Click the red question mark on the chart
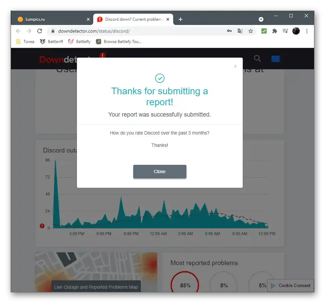The image size is (325, 303). point(42,226)
